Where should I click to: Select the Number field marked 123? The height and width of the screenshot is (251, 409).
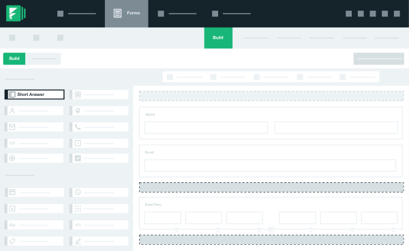tap(34, 143)
